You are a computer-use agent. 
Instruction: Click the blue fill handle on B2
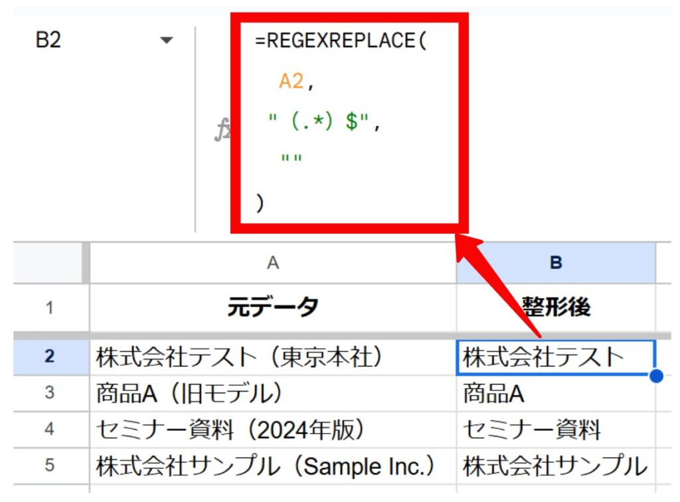tap(657, 376)
